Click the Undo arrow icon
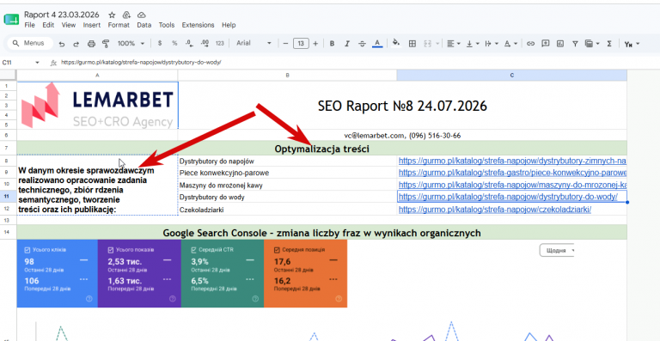The width and height of the screenshot is (660, 341). [x=62, y=44]
